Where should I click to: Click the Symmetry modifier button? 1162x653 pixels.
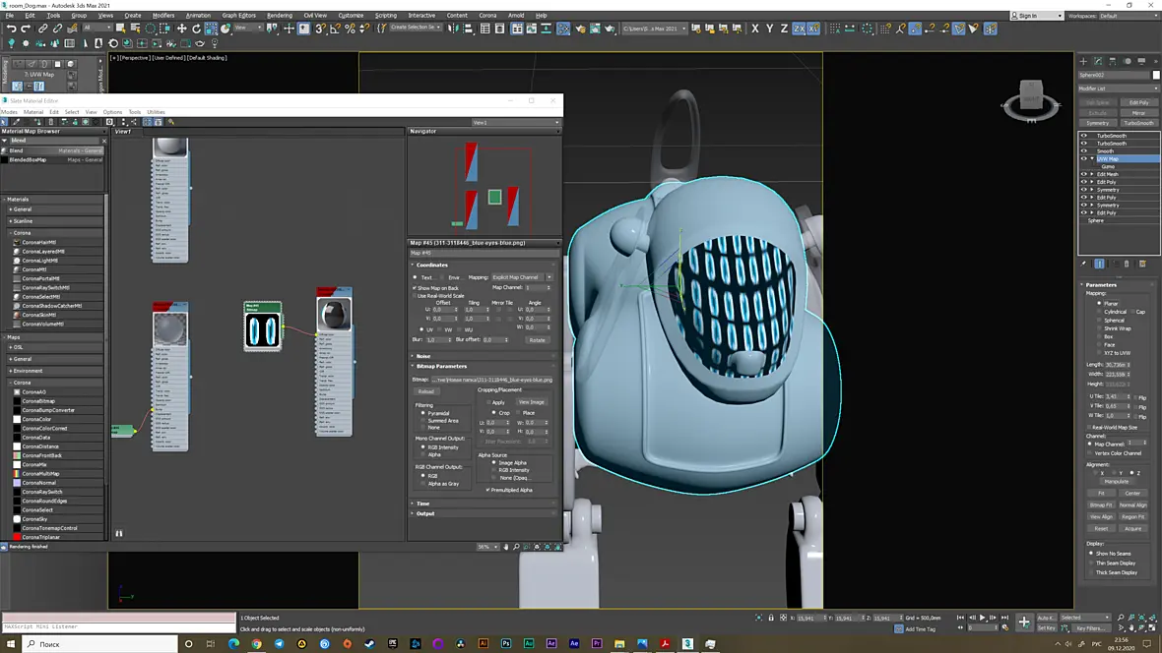tap(1098, 123)
